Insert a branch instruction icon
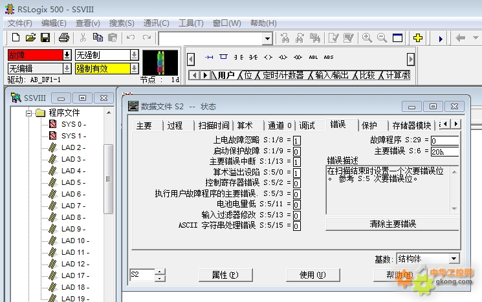 (223, 57)
